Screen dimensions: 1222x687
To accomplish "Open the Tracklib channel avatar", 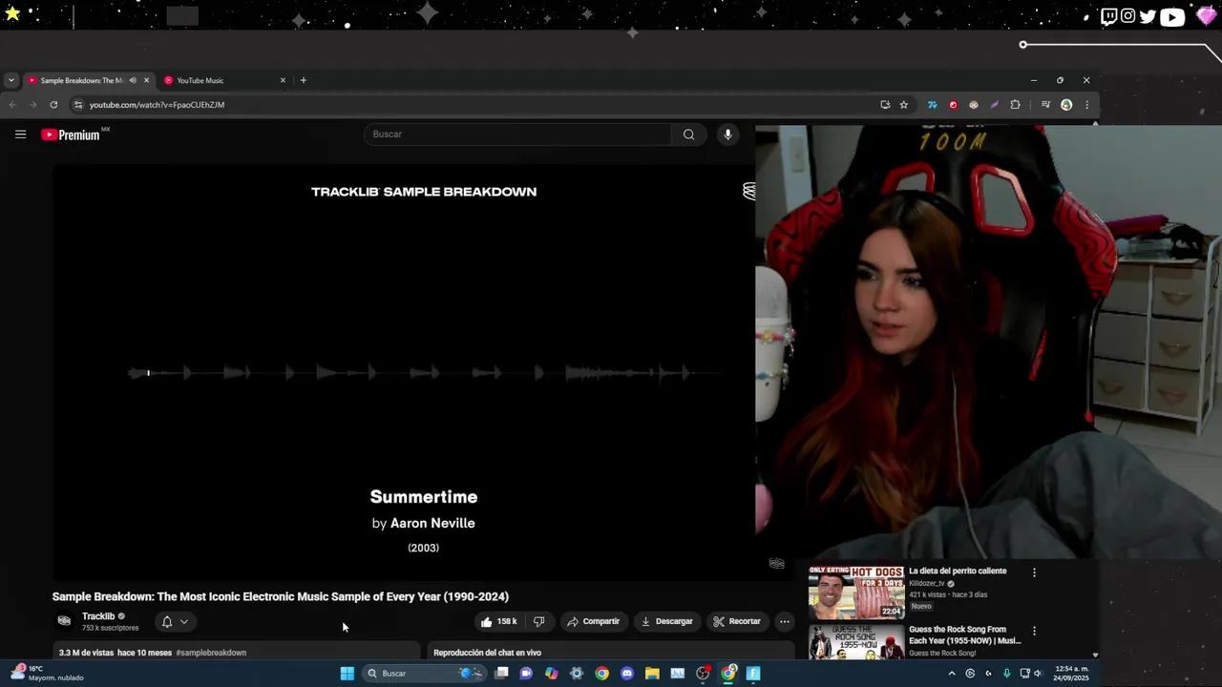I will 64,621.
